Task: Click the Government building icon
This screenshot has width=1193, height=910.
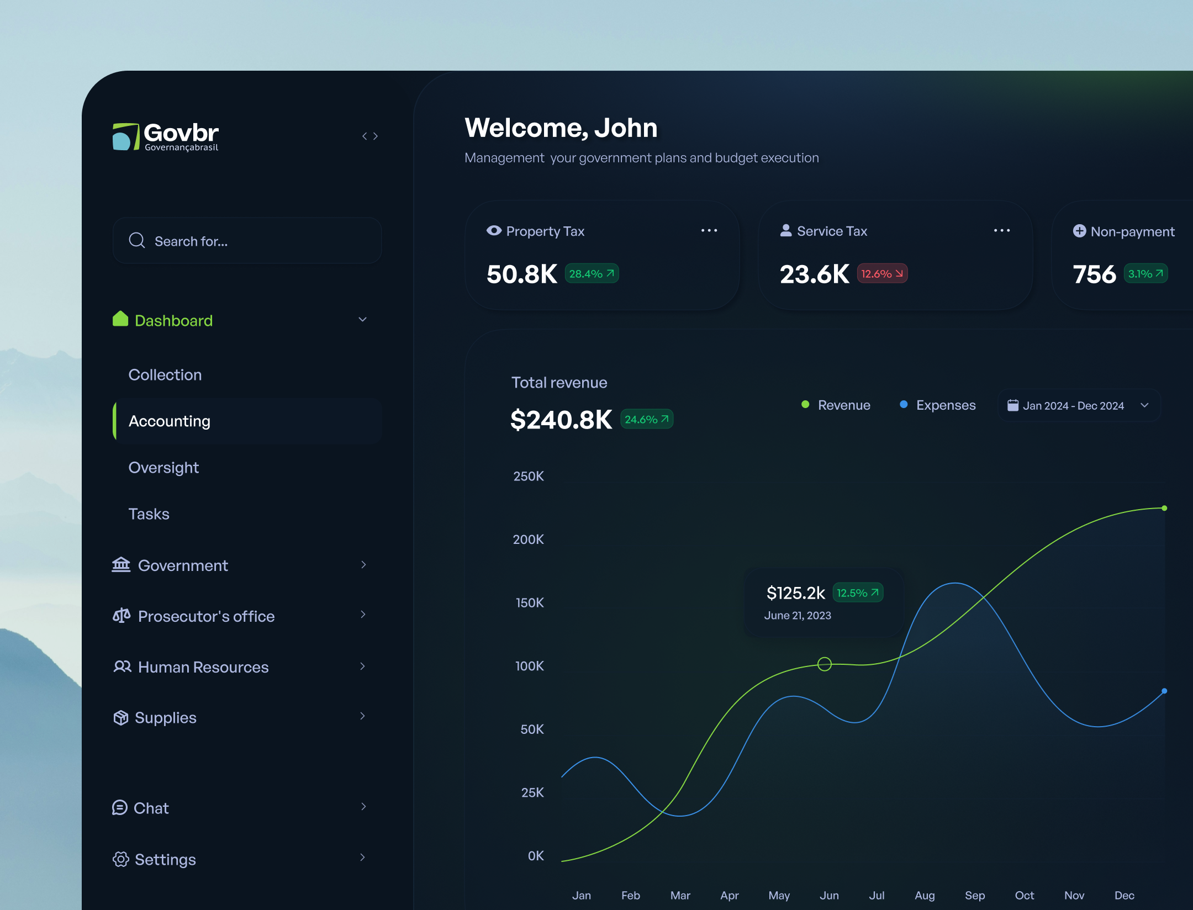Action: point(121,565)
